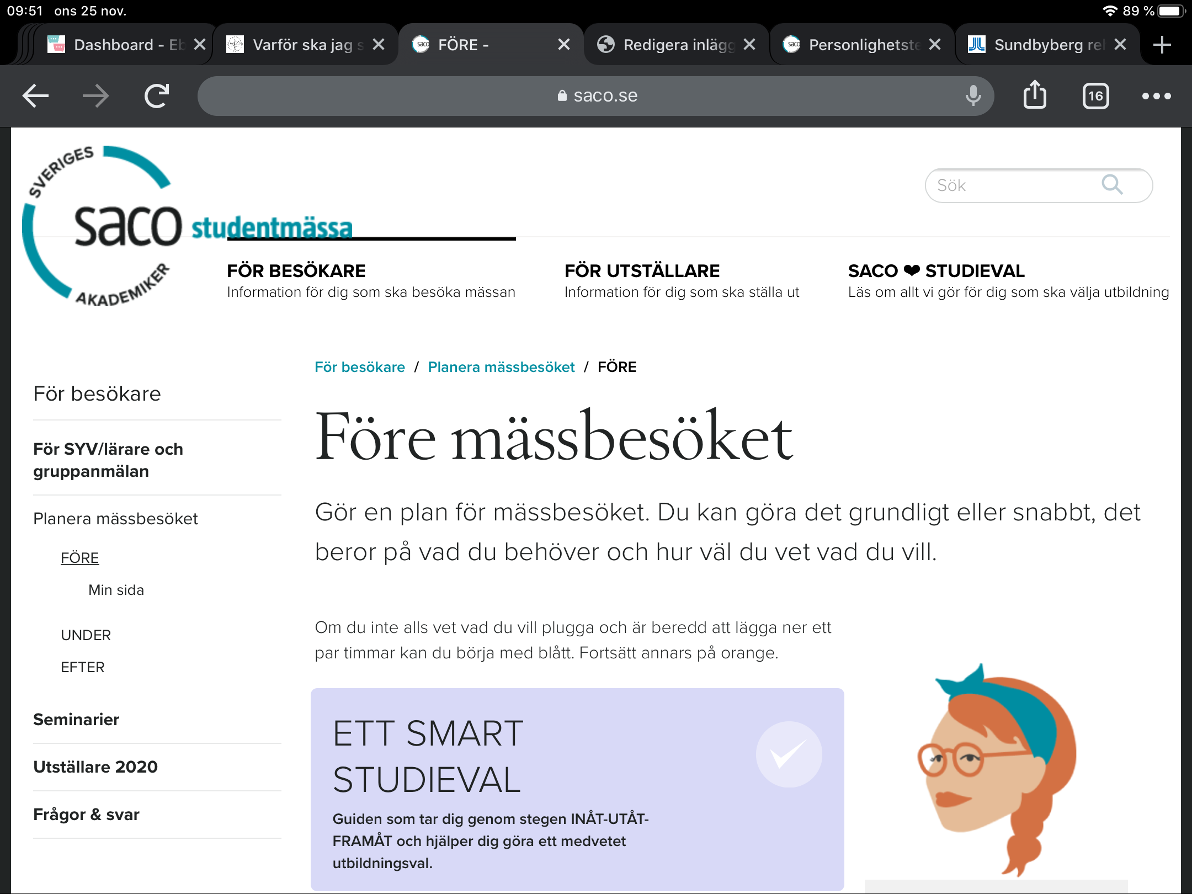1192x894 pixels.
Task: Open a new tab with plus icon
Action: 1162,45
